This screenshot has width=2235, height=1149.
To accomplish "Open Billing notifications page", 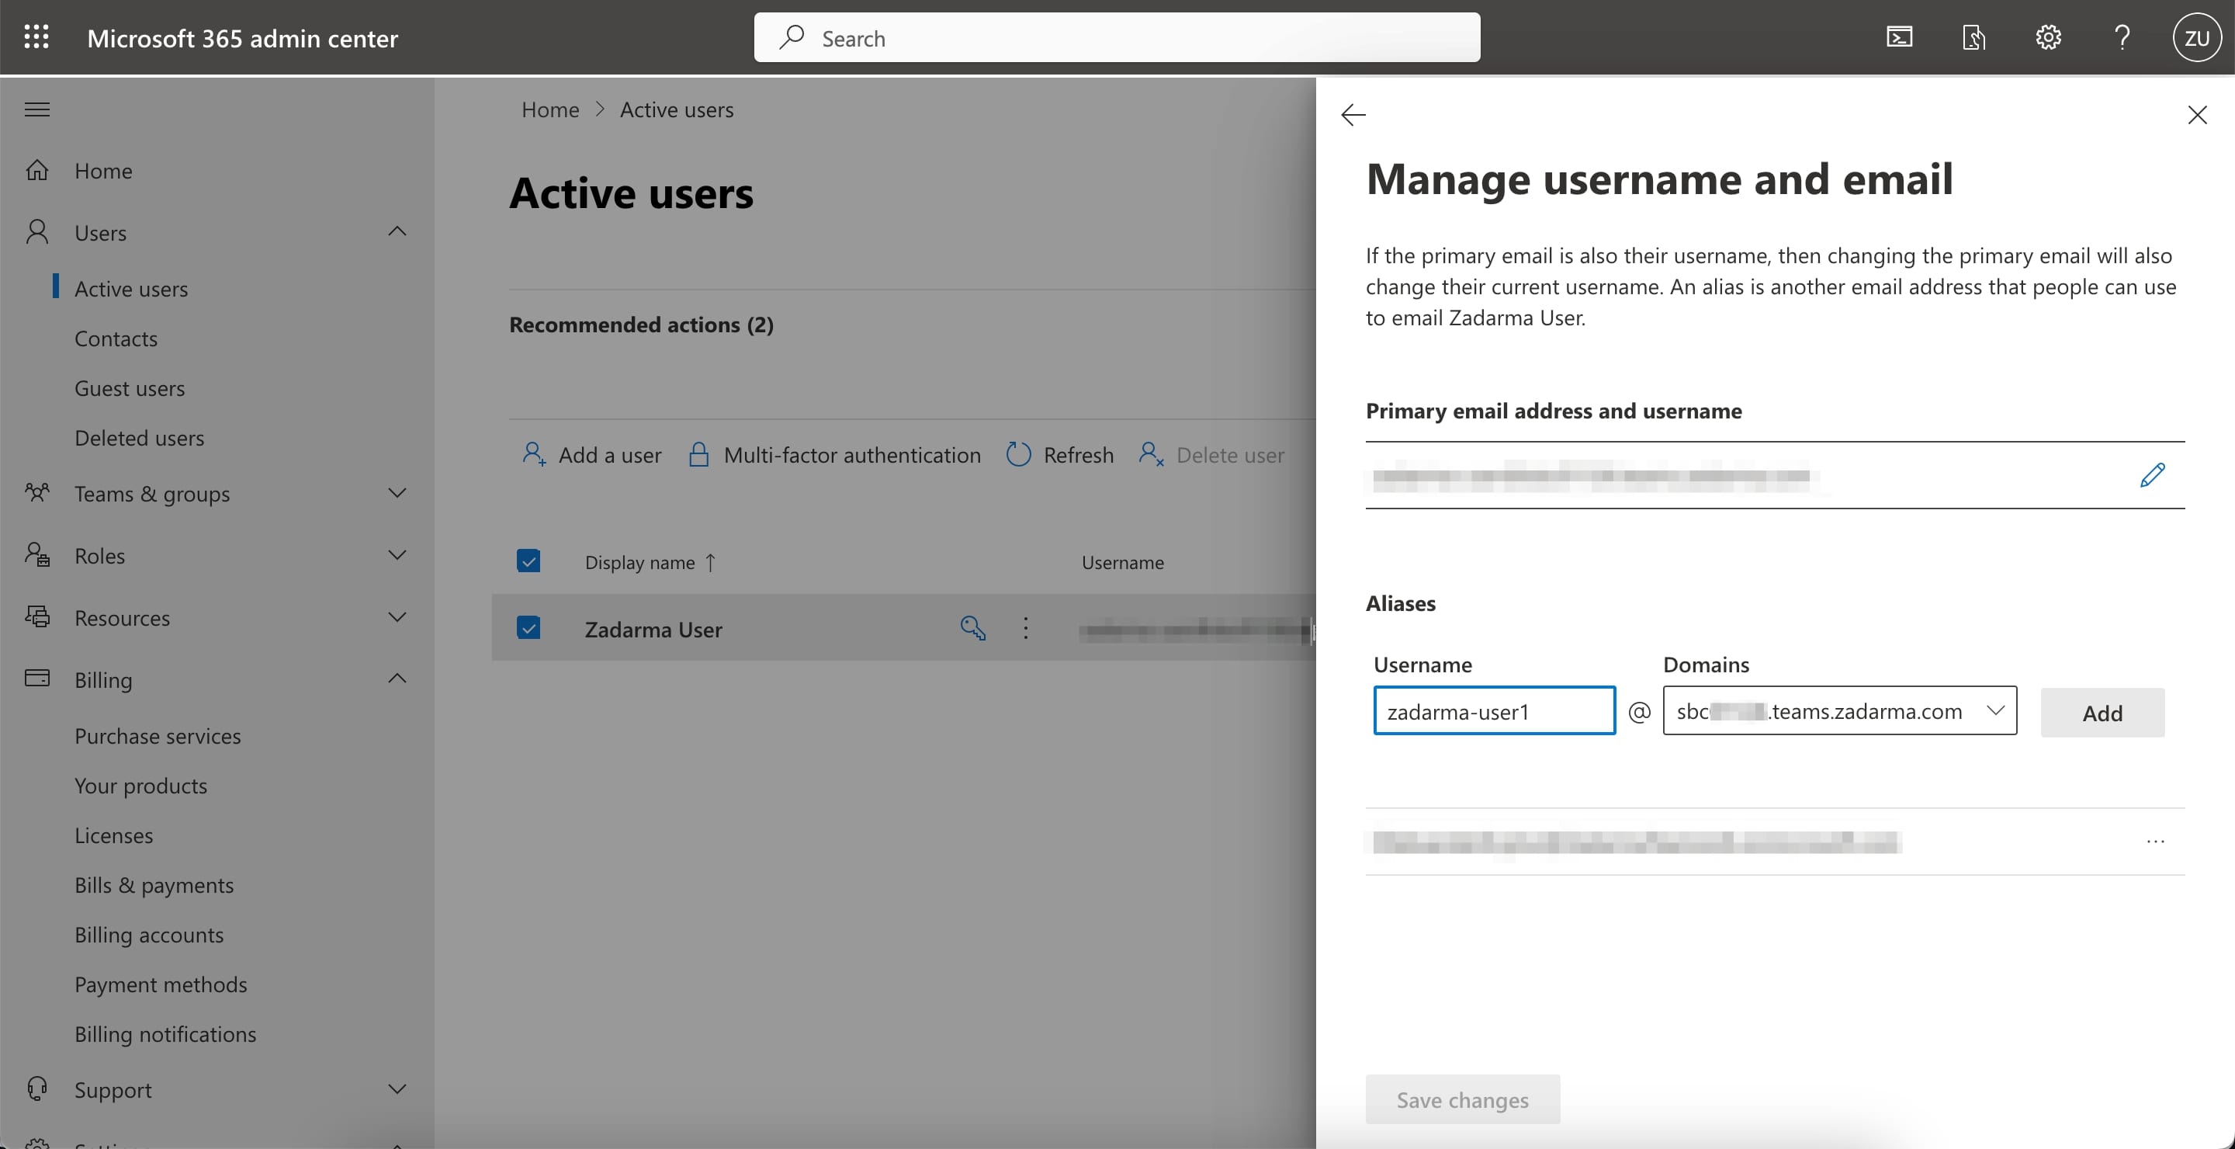I will pyautogui.click(x=165, y=1033).
